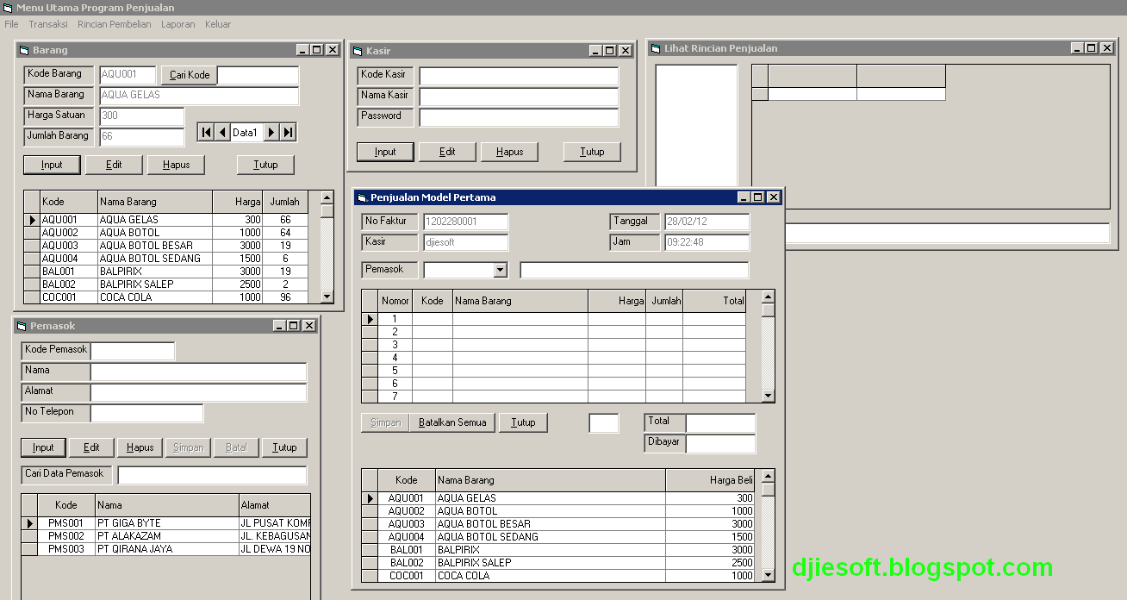Click the Harga column header in Barang grid
The image size is (1127, 600).
point(237,202)
